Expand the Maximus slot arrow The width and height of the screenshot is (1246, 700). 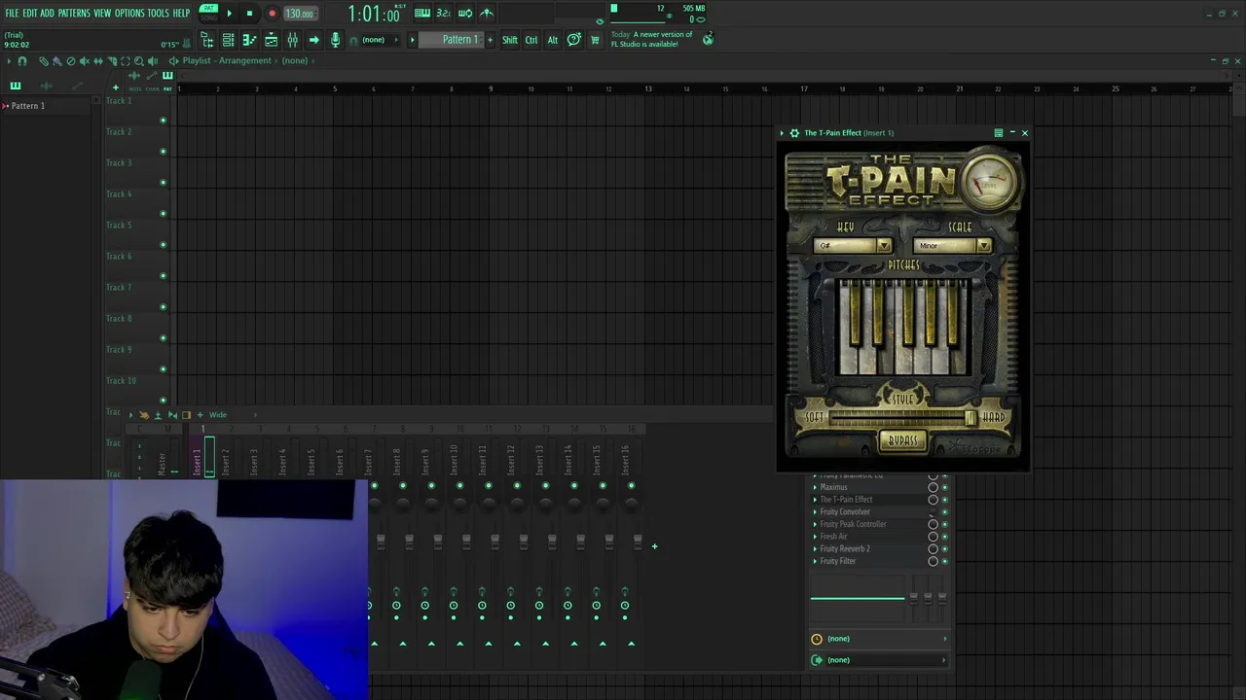[x=815, y=487]
